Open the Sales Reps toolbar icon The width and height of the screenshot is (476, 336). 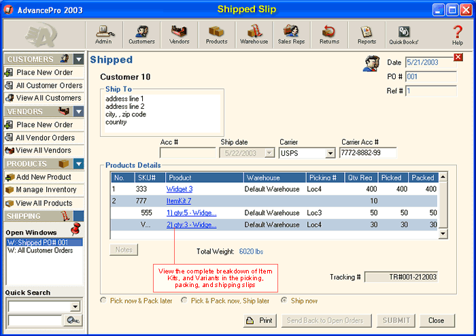[x=292, y=35]
